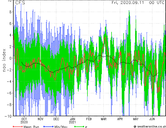The image size is (166, 128).
Task: Click the OCT 2020 axis label
Action: tap(24, 121)
